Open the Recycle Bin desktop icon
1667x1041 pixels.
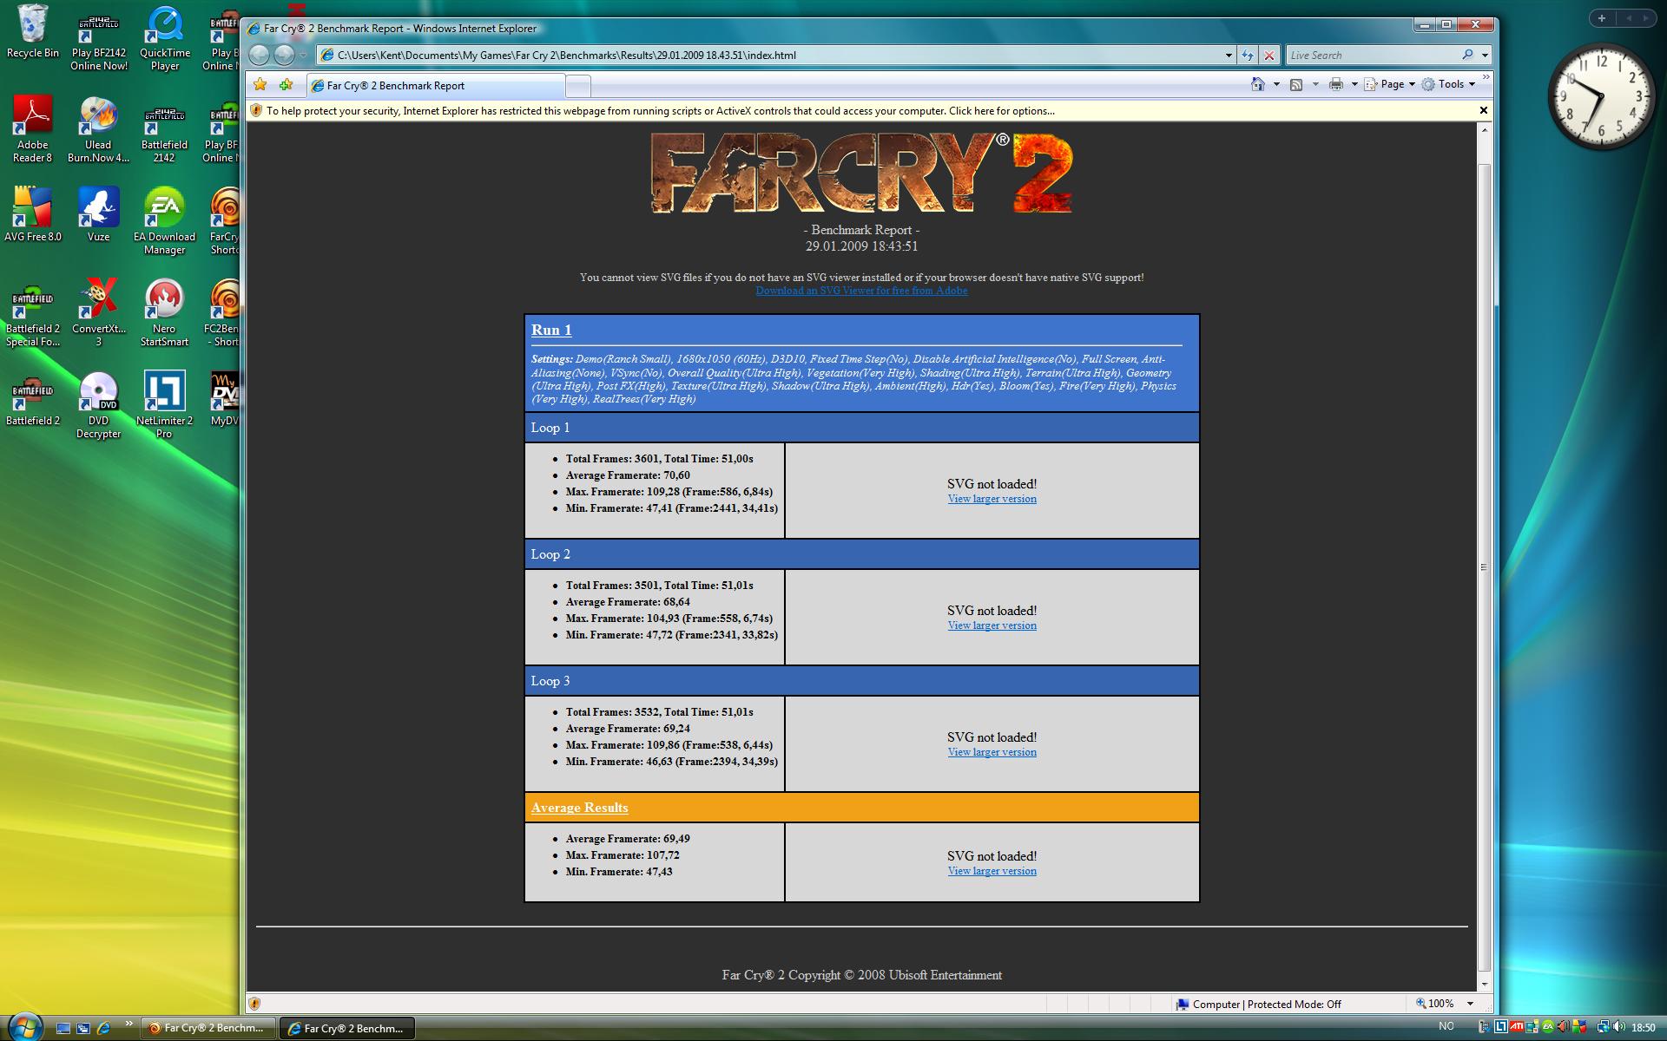33,31
